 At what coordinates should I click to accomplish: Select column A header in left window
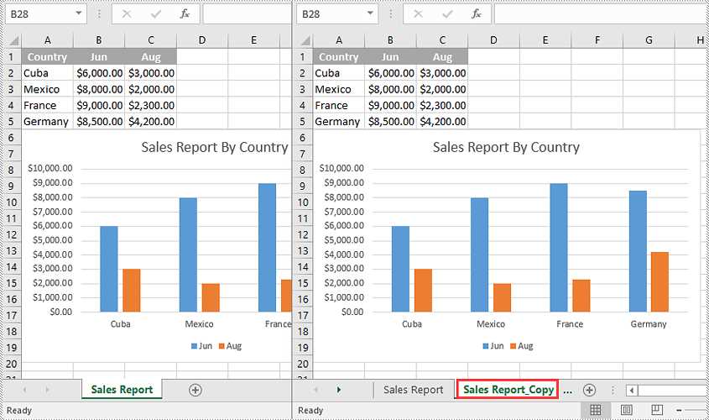click(47, 40)
